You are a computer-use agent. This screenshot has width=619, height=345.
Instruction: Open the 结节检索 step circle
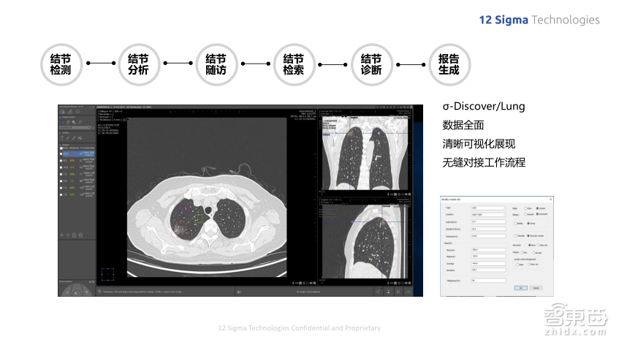click(x=294, y=64)
